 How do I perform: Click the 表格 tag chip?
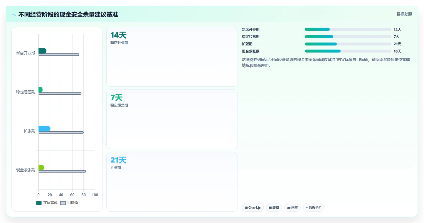point(274,207)
